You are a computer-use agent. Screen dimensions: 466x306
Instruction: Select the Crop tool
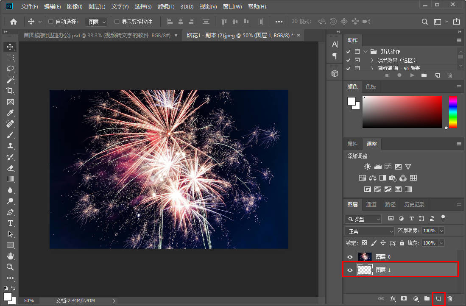10,91
